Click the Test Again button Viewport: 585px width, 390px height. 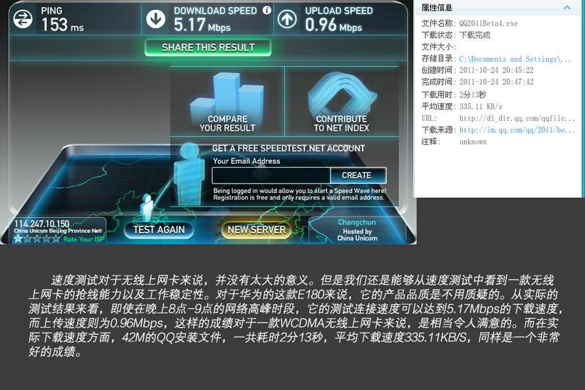pyautogui.click(x=159, y=229)
